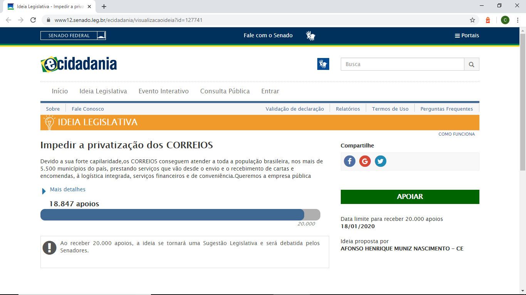This screenshot has width=526, height=295.
Task: Click Libras hands icon in top blue bar
Action: coord(311,36)
